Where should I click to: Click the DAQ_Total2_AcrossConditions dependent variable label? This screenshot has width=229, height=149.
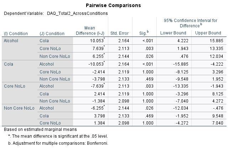[77, 13]
